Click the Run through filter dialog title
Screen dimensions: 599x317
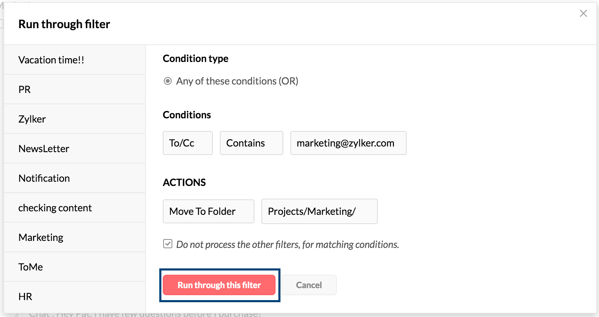(64, 24)
